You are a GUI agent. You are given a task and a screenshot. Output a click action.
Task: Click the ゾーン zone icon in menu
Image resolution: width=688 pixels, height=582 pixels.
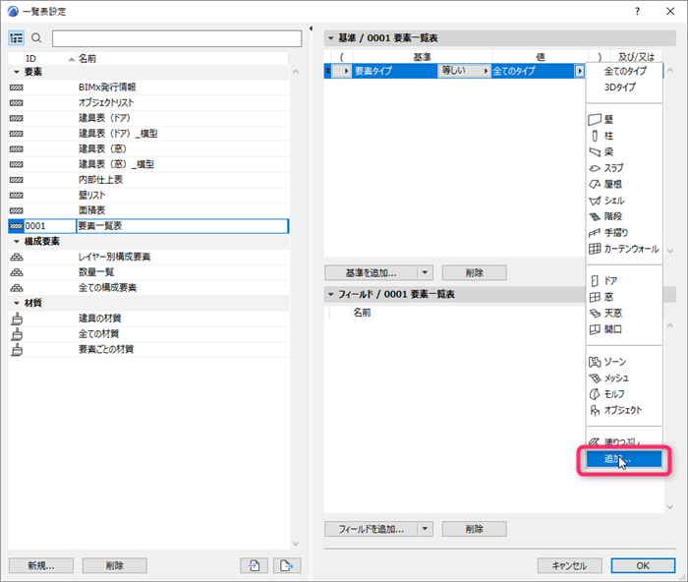point(595,362)
